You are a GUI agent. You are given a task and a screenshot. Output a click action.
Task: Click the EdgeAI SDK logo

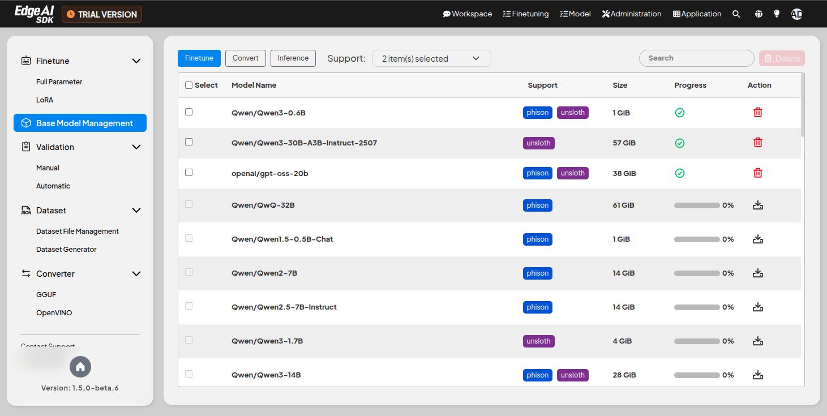click(x=34, y=14)
